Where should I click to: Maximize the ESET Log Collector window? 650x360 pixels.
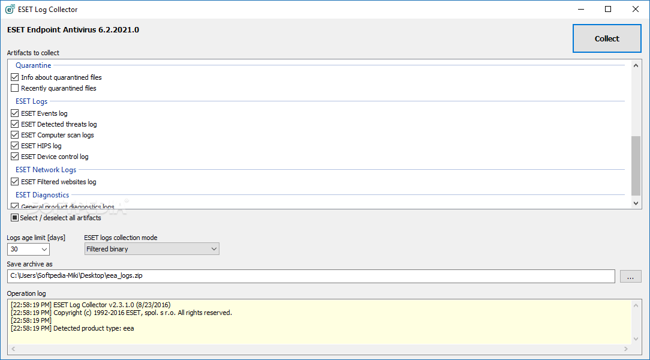(x=607, y=9)
